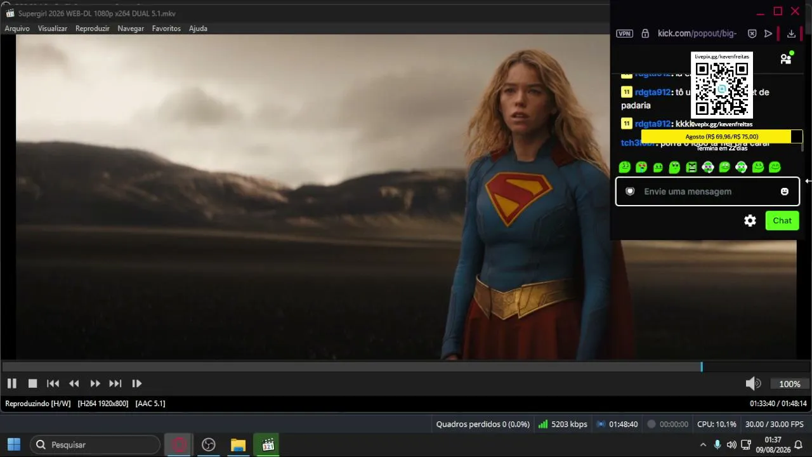Open the Reproduzir menu
Screen dimensions: 812x457
pos(93,29)
